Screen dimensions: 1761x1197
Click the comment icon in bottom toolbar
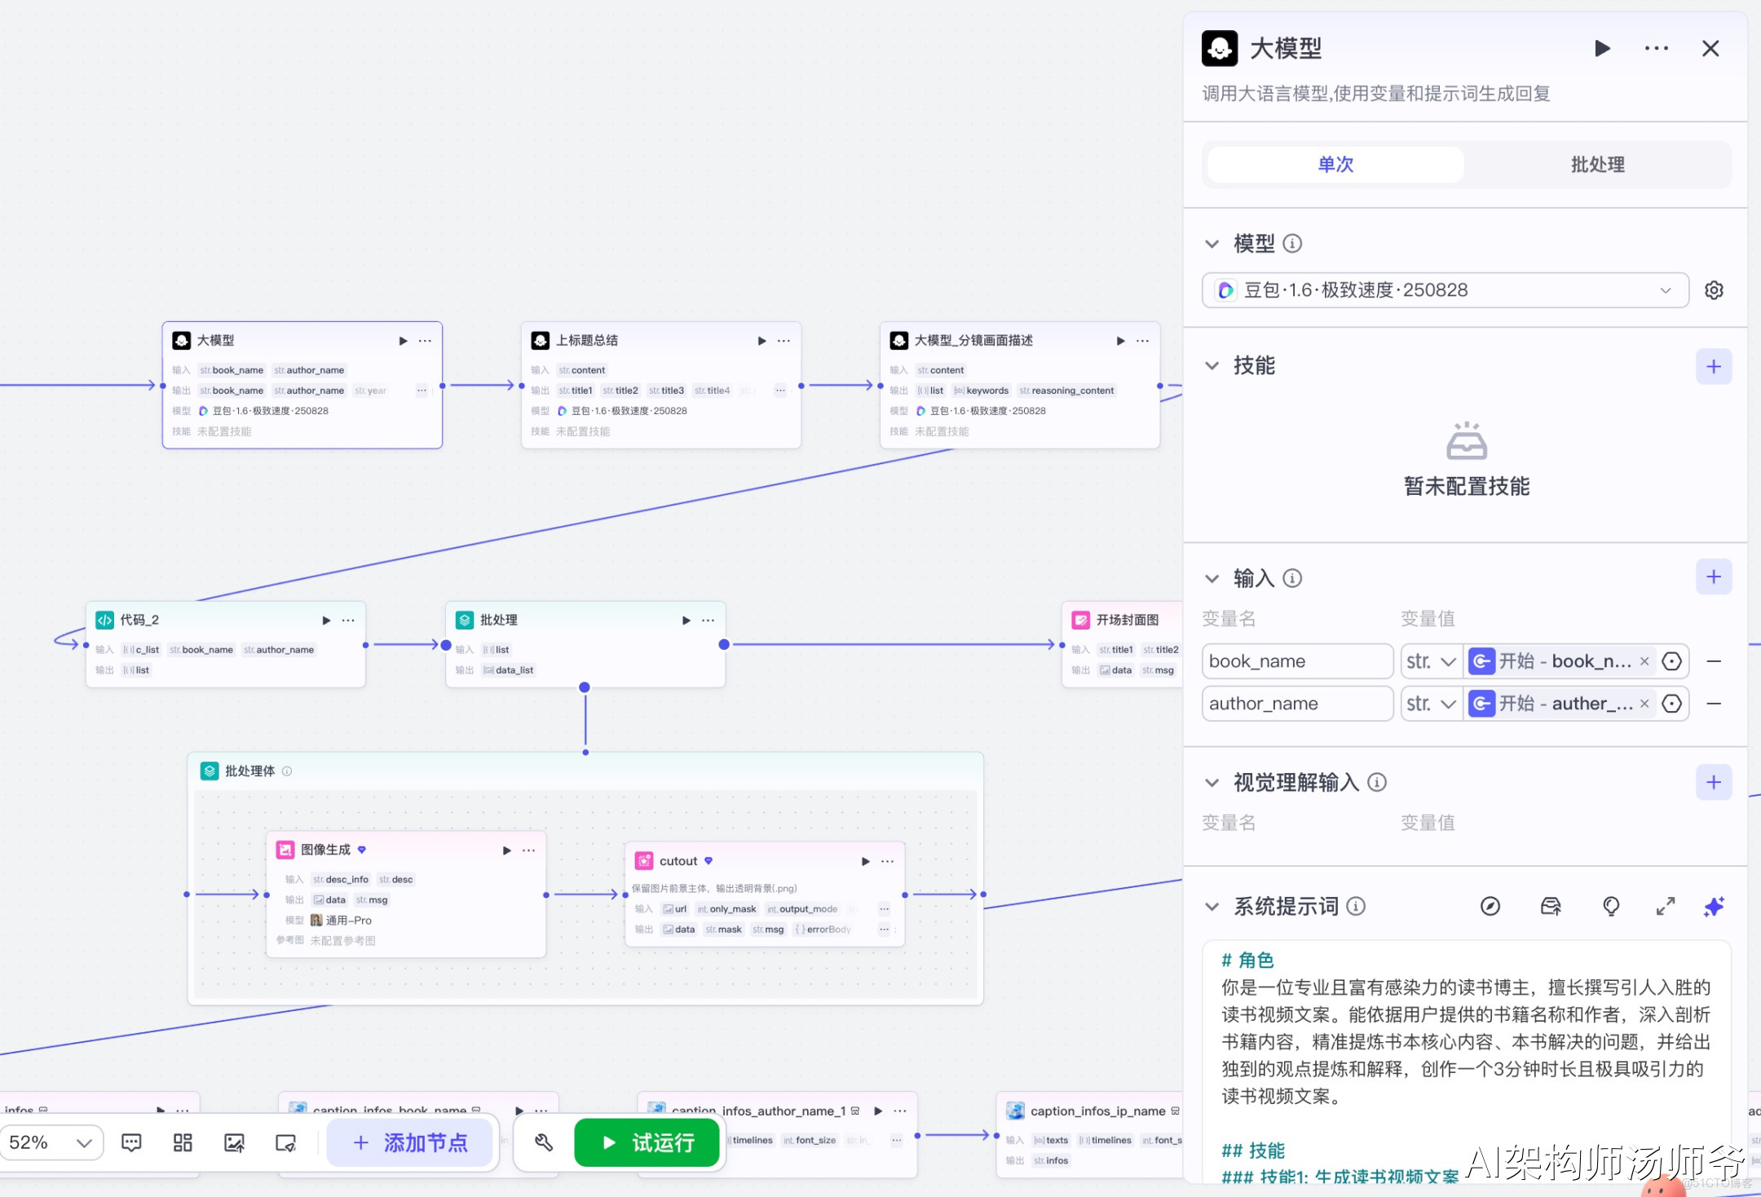131,1142
